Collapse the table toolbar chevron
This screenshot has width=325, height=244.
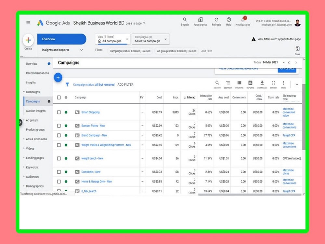297,85
